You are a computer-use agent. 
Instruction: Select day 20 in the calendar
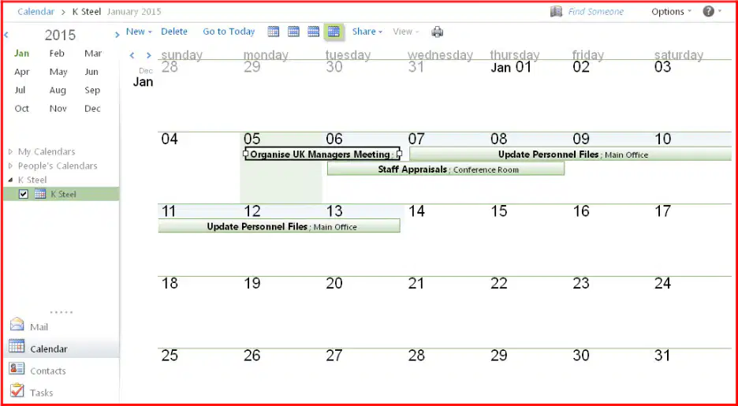tap(363, 312)
